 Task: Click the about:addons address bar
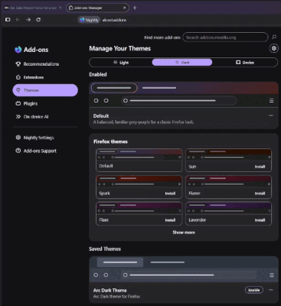(x=114, y=20)
